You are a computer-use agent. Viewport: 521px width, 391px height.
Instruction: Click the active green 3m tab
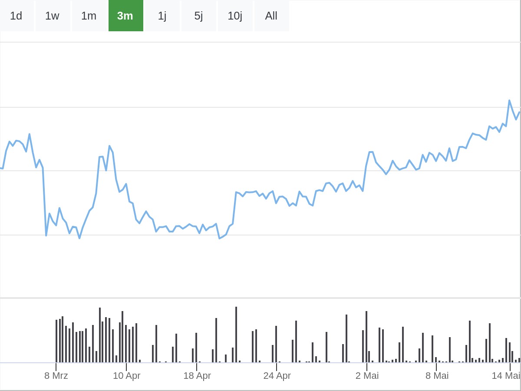pos(125,16)
